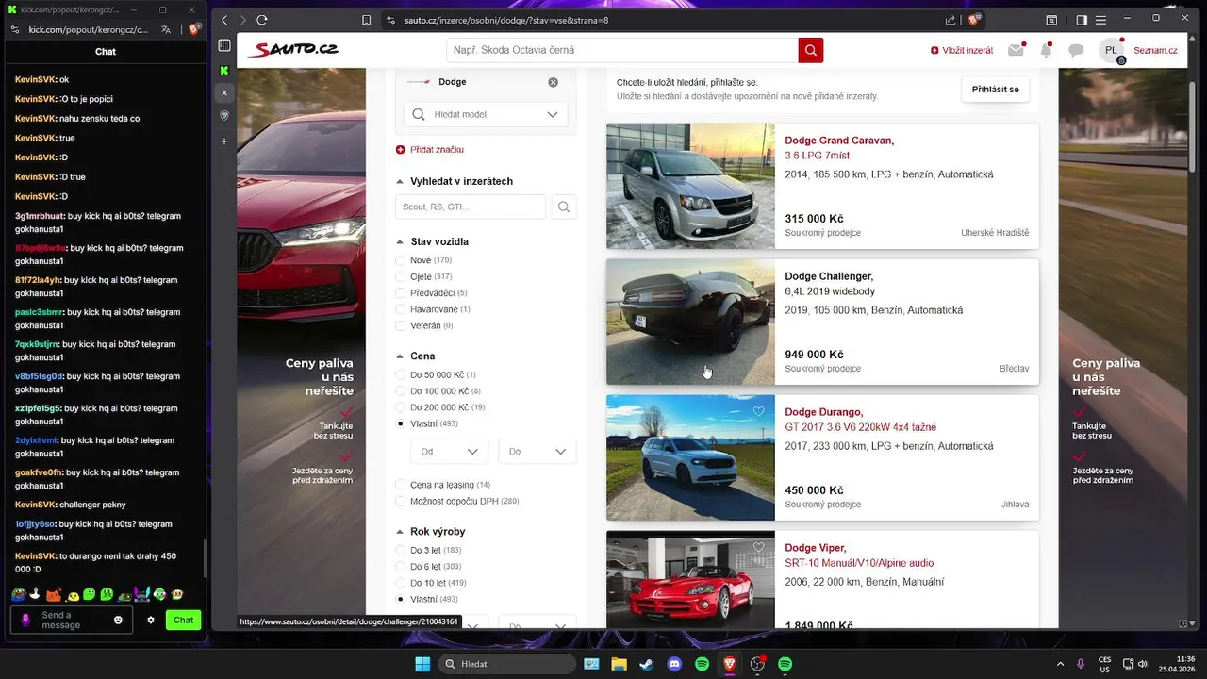
Task: Open Kick chat settings gear
Action: pyautogui.click(x=151, y=620)
